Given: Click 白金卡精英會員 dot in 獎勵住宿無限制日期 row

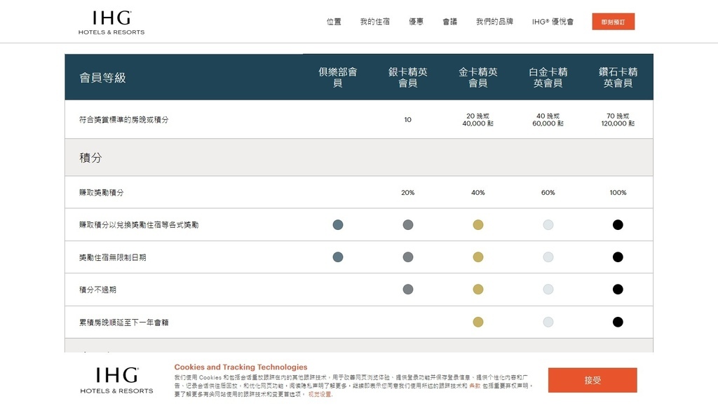Looking at the screenshot, I should (548, 257).
